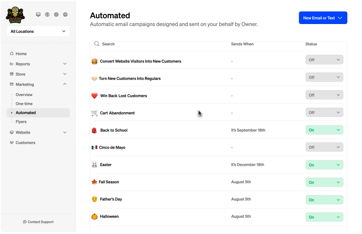The height and width of the screenshot is (234, 362).
Task: Open the One-time campaigns page
Action: pyautogui.click(x=24, y=104)
